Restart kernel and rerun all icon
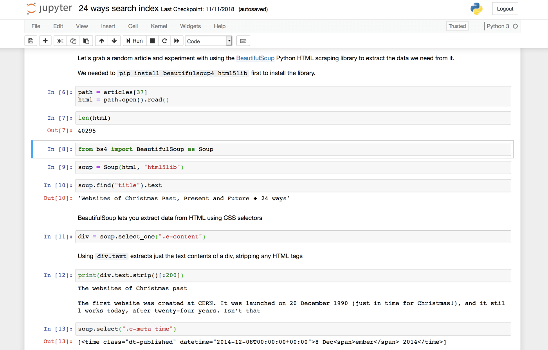Image resolution: width=548 pixels, height=350 pixels. tap(177, 41)
